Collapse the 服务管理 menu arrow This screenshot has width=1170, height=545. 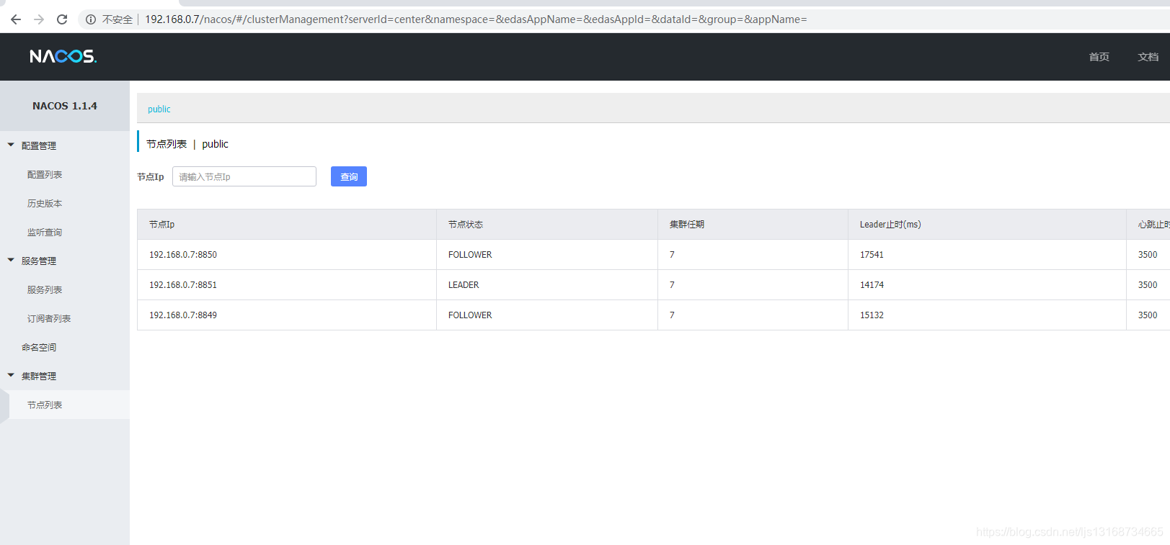pyautogui.click(x=11, y=260)
